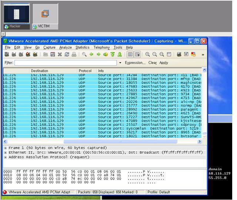Jump to the last packet icon
Screen dimensions: 237x200
pyautogui.click(x=120, y=54)
